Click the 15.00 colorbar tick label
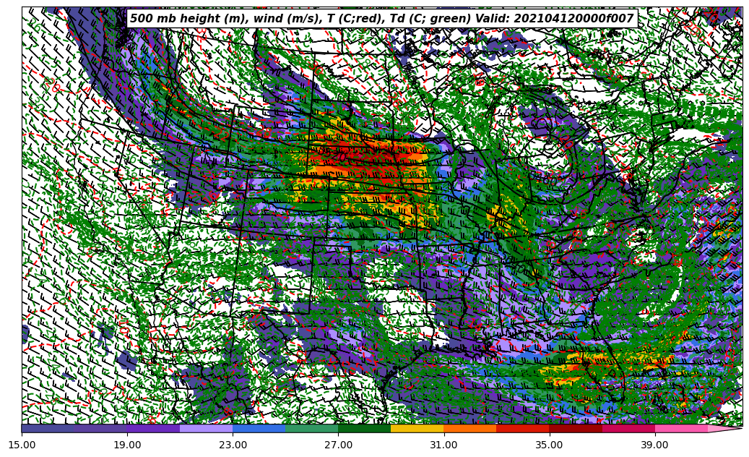This screenshot has width=749, height=457. tap(22, 445)
